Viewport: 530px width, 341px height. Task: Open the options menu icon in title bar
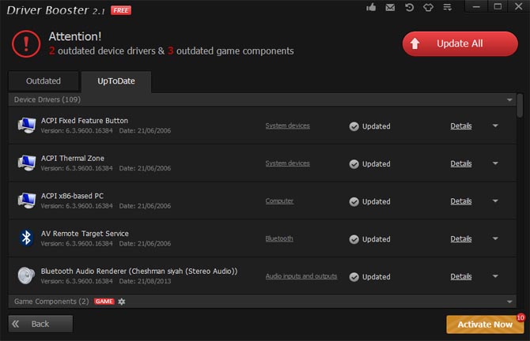coord(447,7)
